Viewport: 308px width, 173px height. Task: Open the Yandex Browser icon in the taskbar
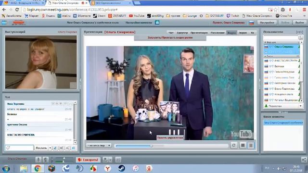[x=108, y=169]
